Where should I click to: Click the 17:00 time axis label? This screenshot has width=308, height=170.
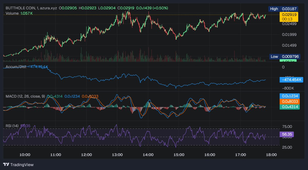point(240,155)
